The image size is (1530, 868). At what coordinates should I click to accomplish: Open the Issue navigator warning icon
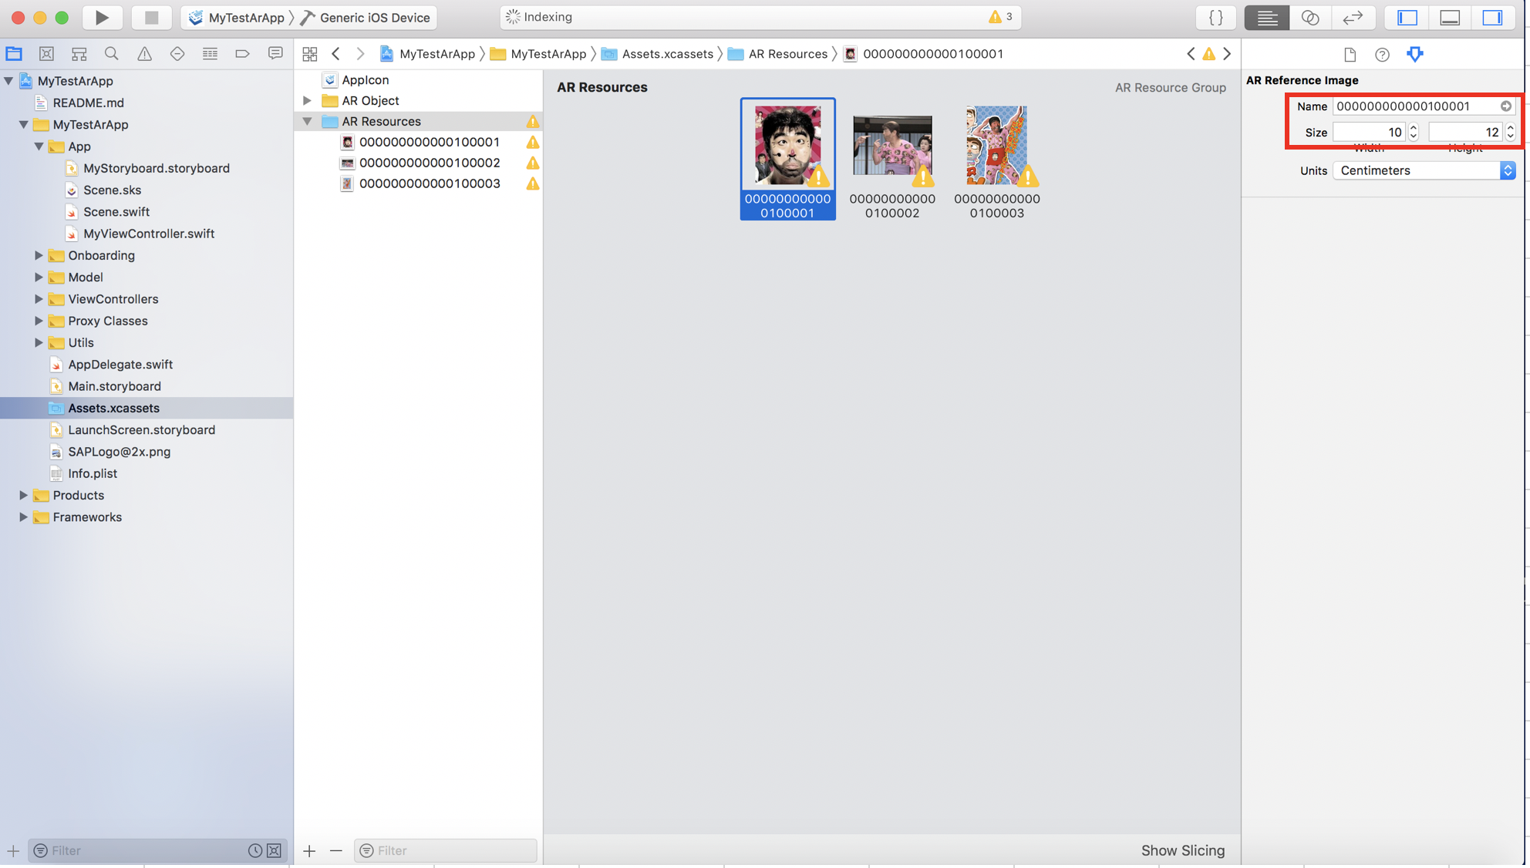click(x=144, y=54)
